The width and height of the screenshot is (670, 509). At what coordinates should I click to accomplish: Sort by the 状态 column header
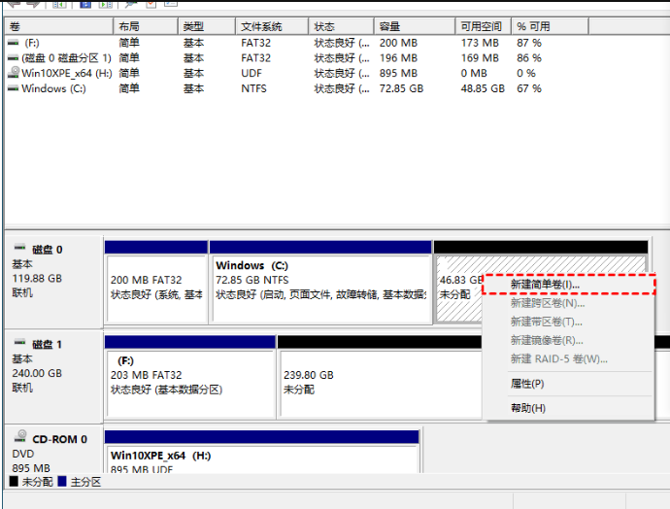coord(341,26)
